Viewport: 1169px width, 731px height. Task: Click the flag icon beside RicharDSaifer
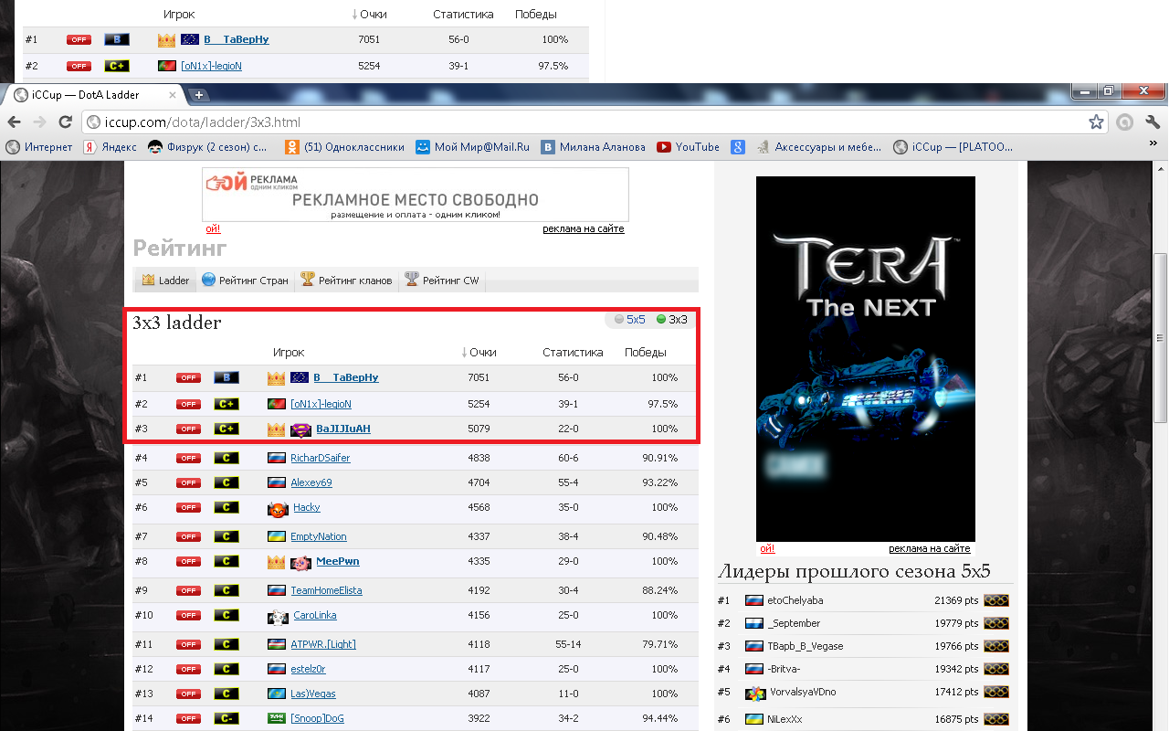click(277, 458)
